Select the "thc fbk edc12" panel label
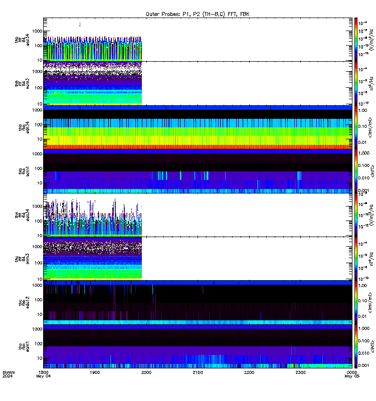The width and height of the screenshot is (376, 401). point(24,303)
